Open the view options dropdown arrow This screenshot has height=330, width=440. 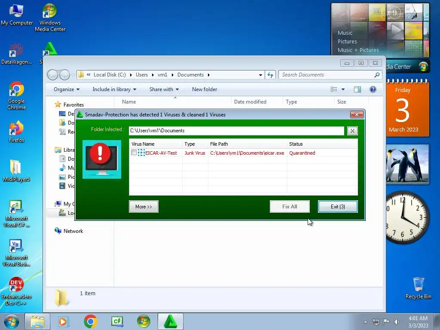343,89
